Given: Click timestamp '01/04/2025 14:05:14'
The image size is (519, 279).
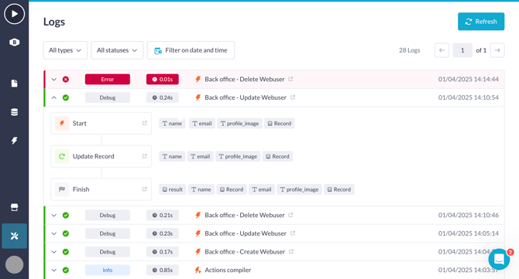Looking at the screenshot, I should click(x=469, y=233).
